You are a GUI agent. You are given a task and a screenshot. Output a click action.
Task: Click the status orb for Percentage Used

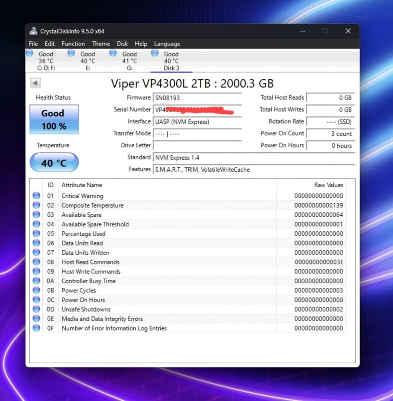click(36, 233)
